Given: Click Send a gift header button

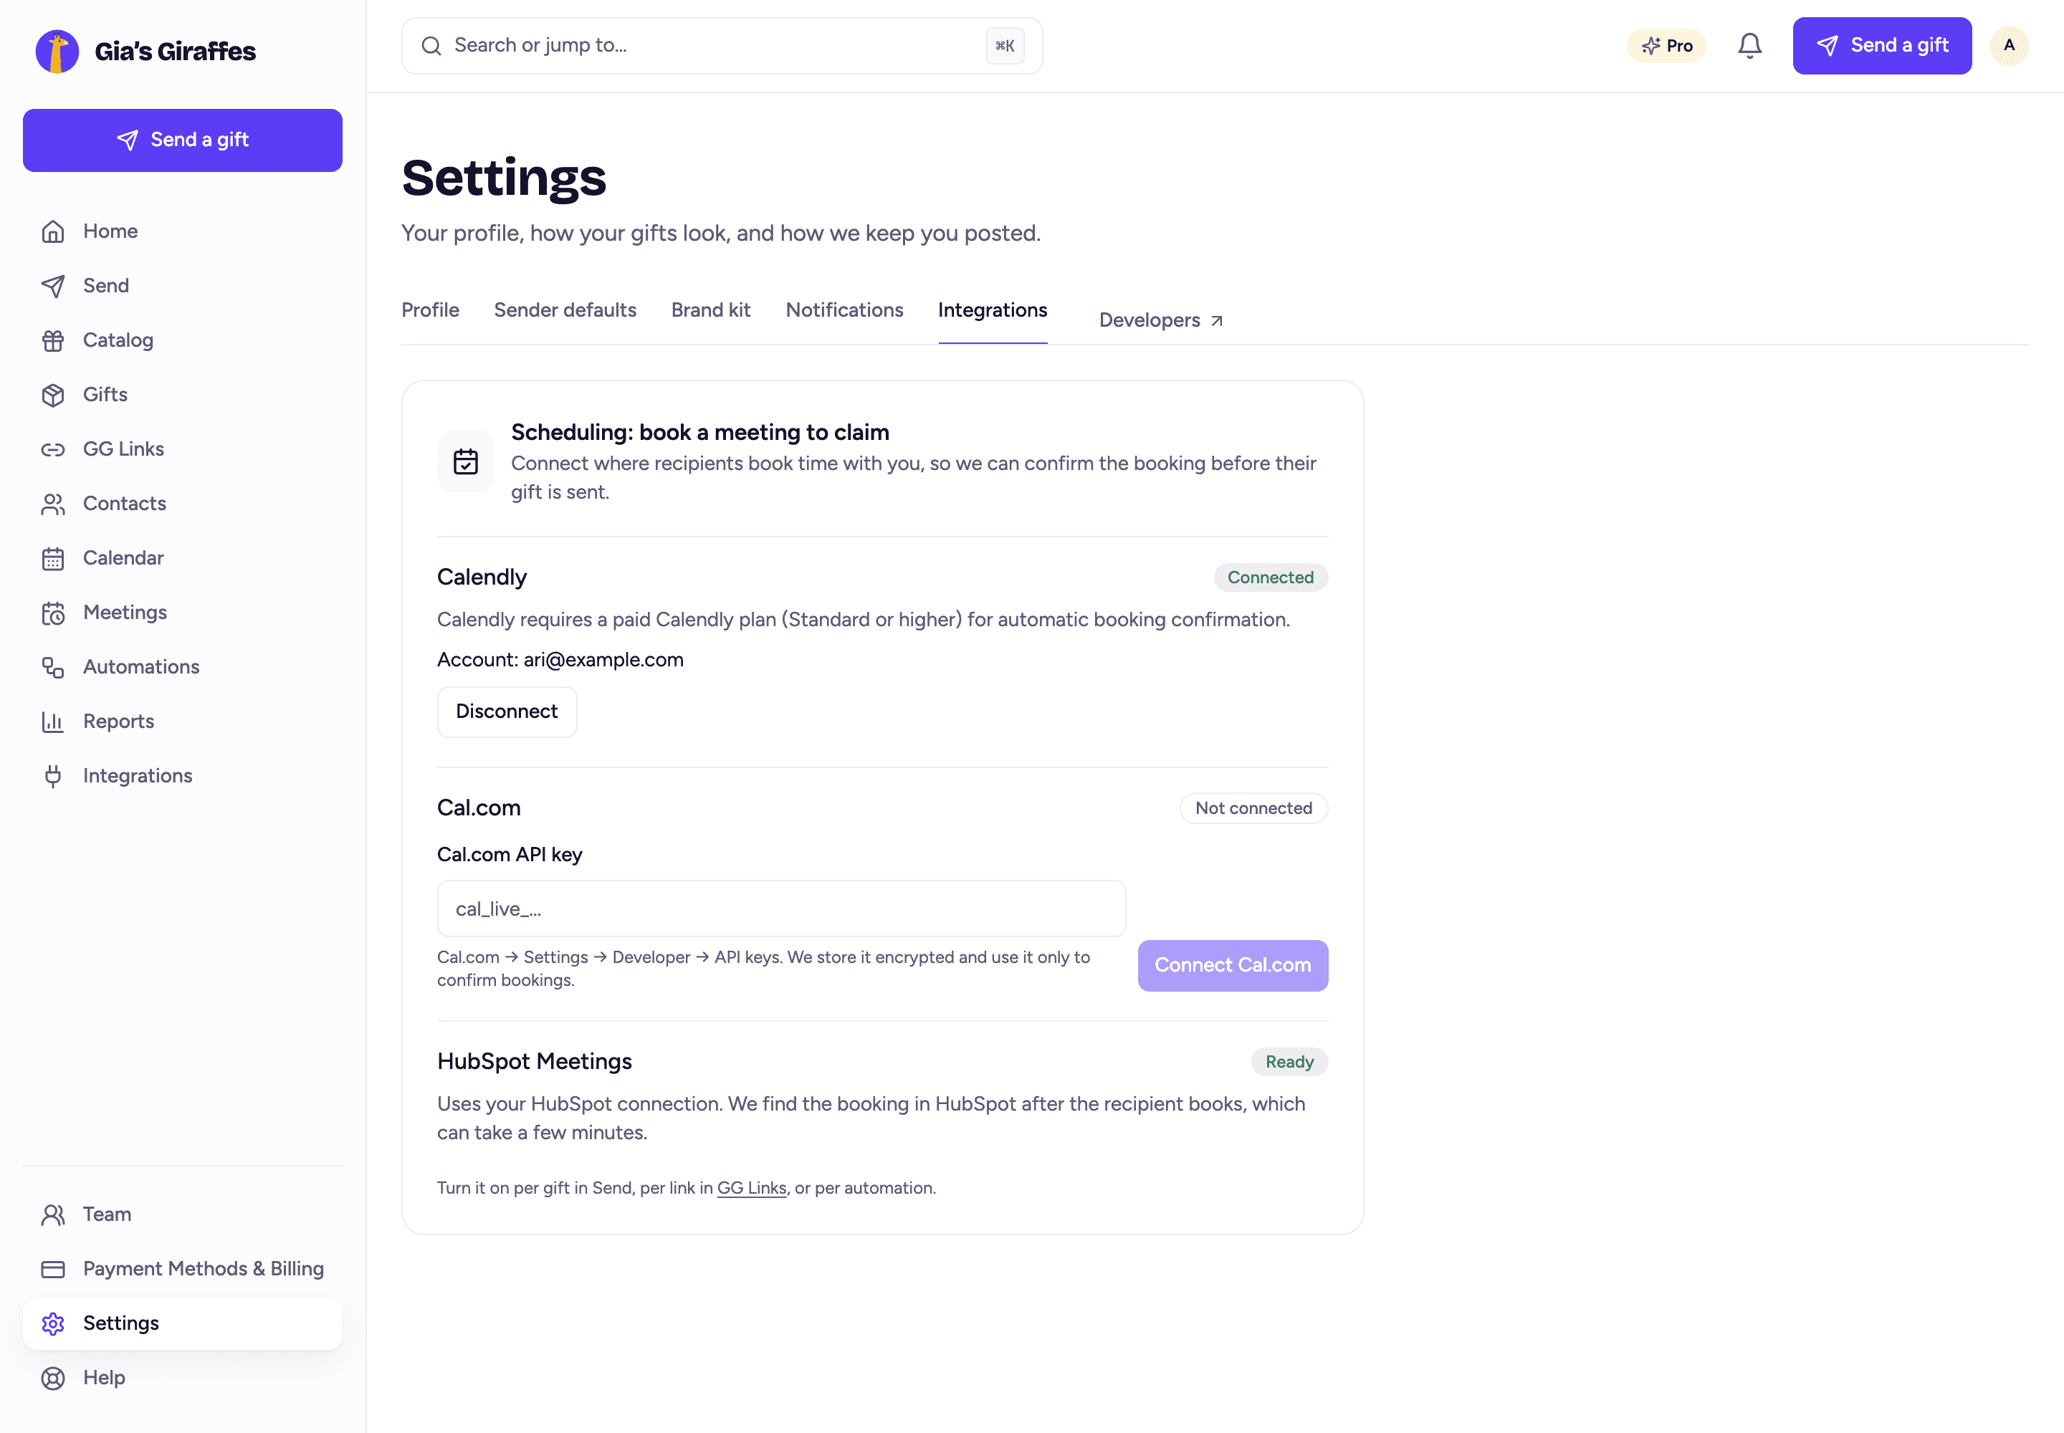Looking at the screenshot, I should (1882, 46).
